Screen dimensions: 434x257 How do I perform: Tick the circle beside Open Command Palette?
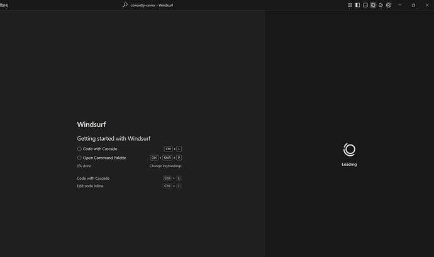pyautogui.click(x=79, y=158)
